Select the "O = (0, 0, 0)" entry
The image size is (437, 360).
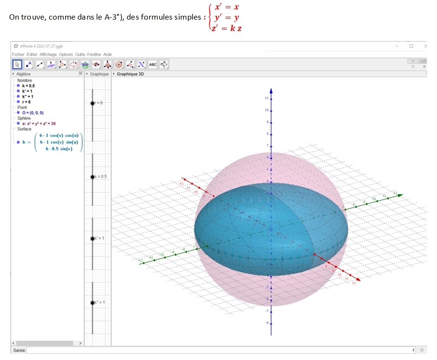coord(33,113)
